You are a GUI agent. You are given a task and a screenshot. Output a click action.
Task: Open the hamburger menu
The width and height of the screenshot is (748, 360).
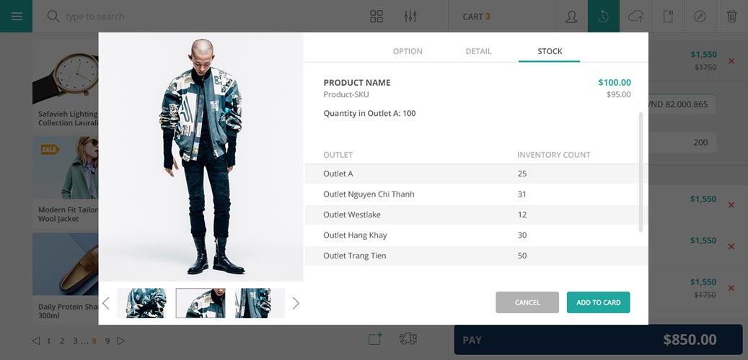pos(17,16)
